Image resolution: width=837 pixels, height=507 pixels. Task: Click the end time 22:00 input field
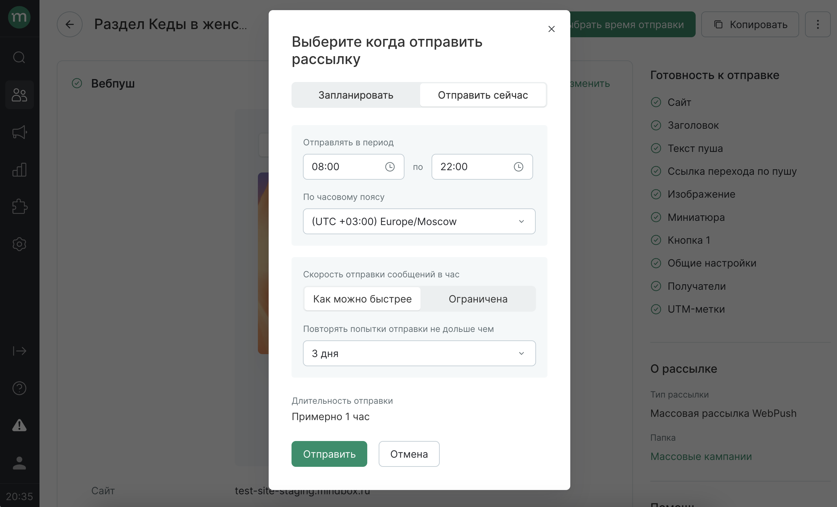(x=482, y=167)
